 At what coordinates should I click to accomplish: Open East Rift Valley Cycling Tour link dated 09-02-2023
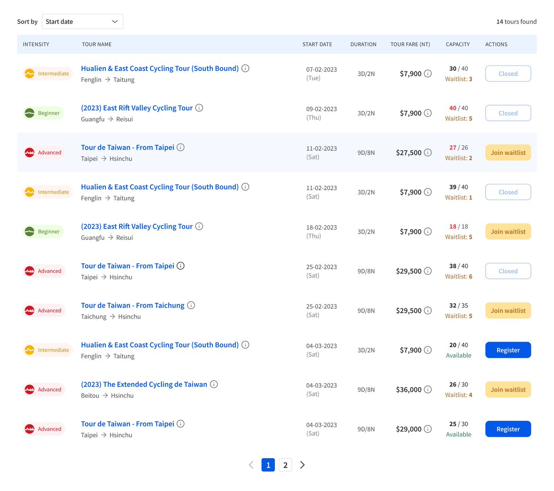pyautogui.click(x=137, y=108)
